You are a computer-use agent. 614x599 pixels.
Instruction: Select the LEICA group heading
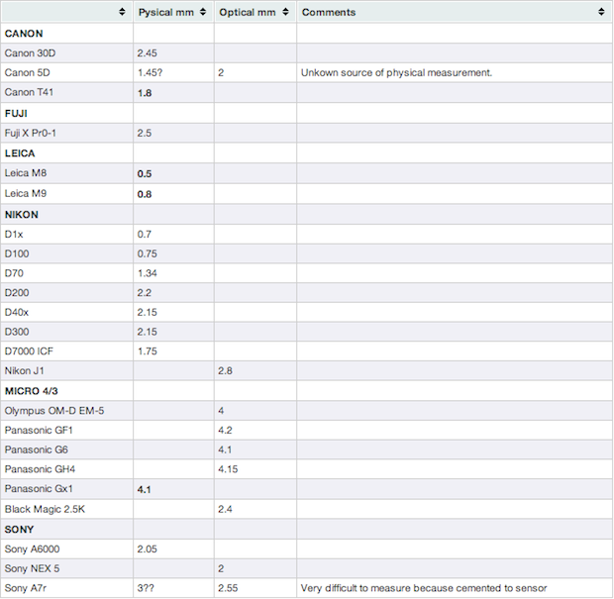pyautogui.click(x=20, y=153)
